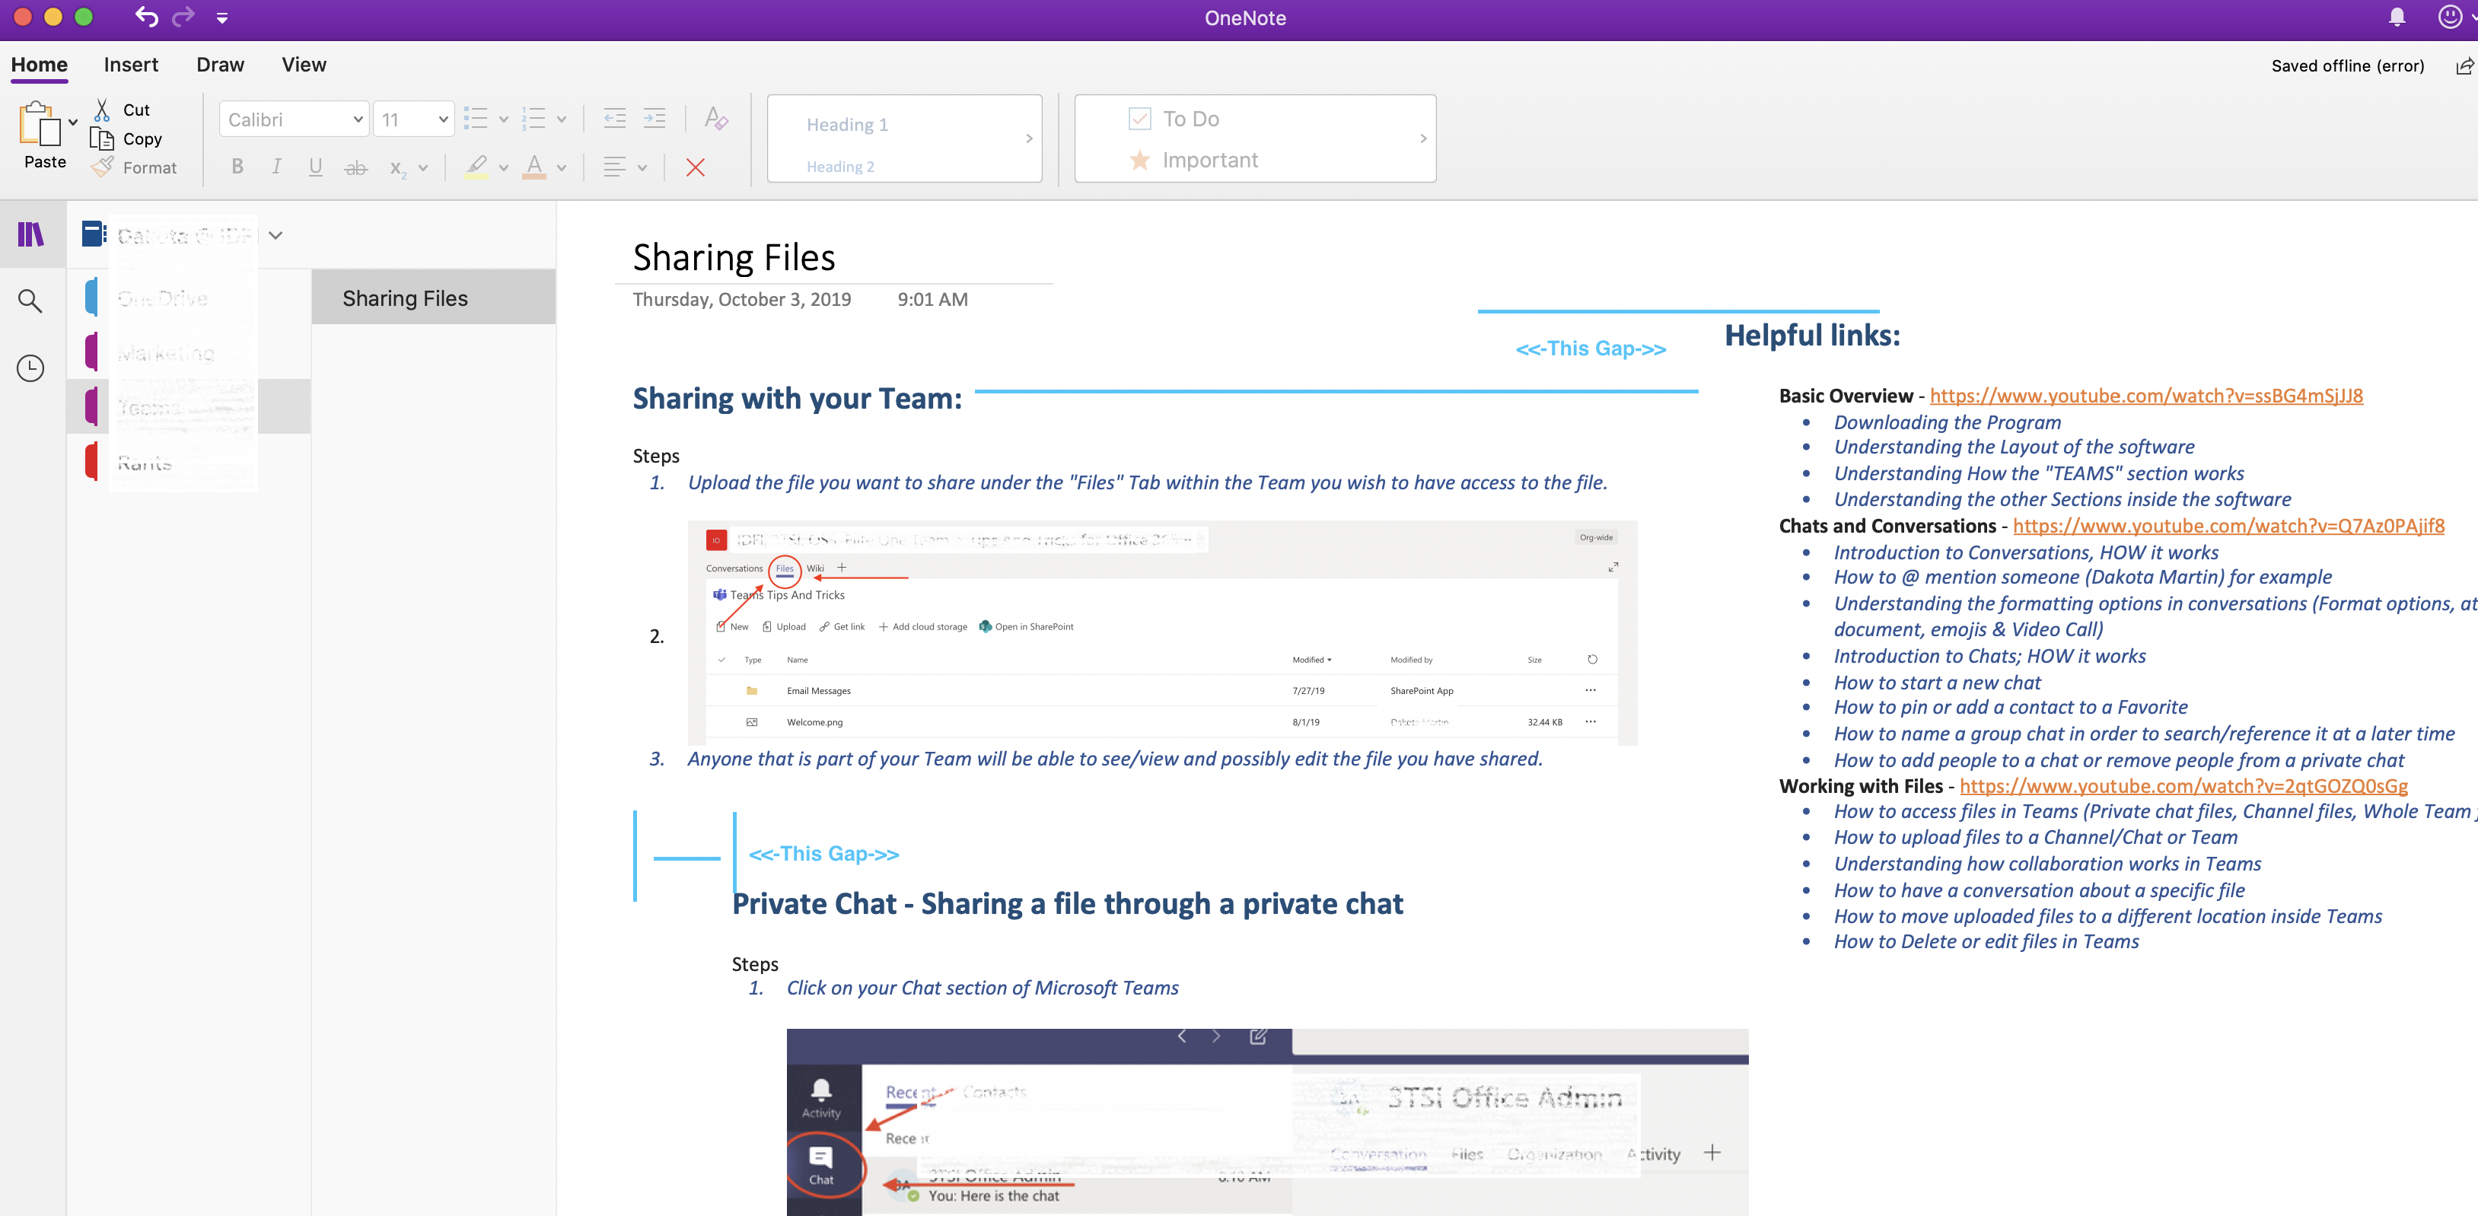
Task: Open the Draw ribbon tab
Action: click(x=220, y=63)
